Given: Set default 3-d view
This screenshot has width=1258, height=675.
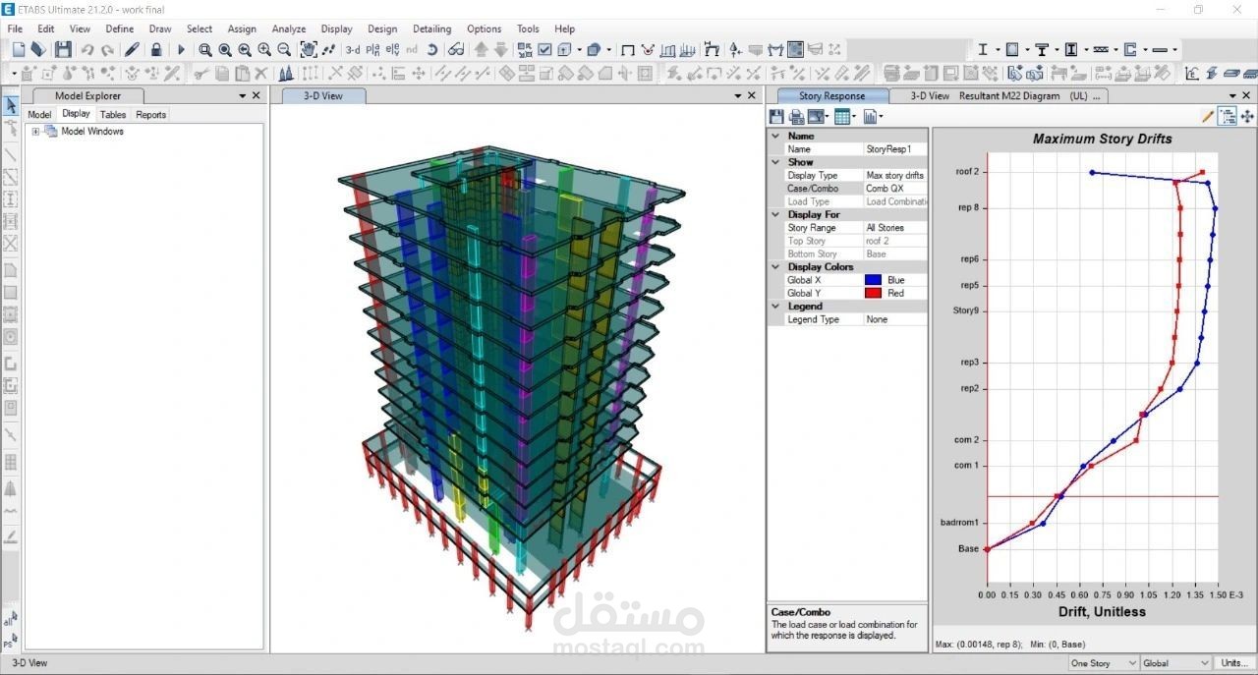Looking at the screenshot, I should pyautogui.click(x=352, y=49).
